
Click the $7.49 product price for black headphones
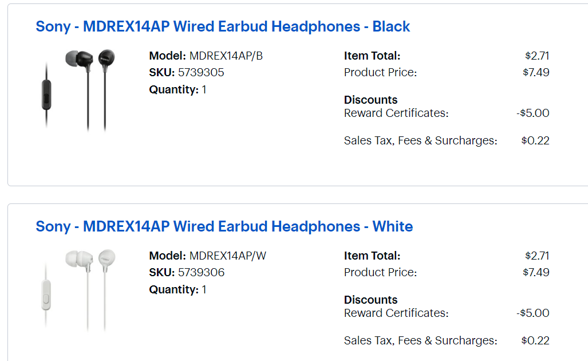click(536, 72)
